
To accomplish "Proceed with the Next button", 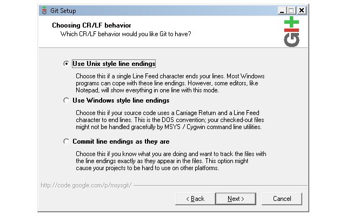I will (x=236, y=199).
